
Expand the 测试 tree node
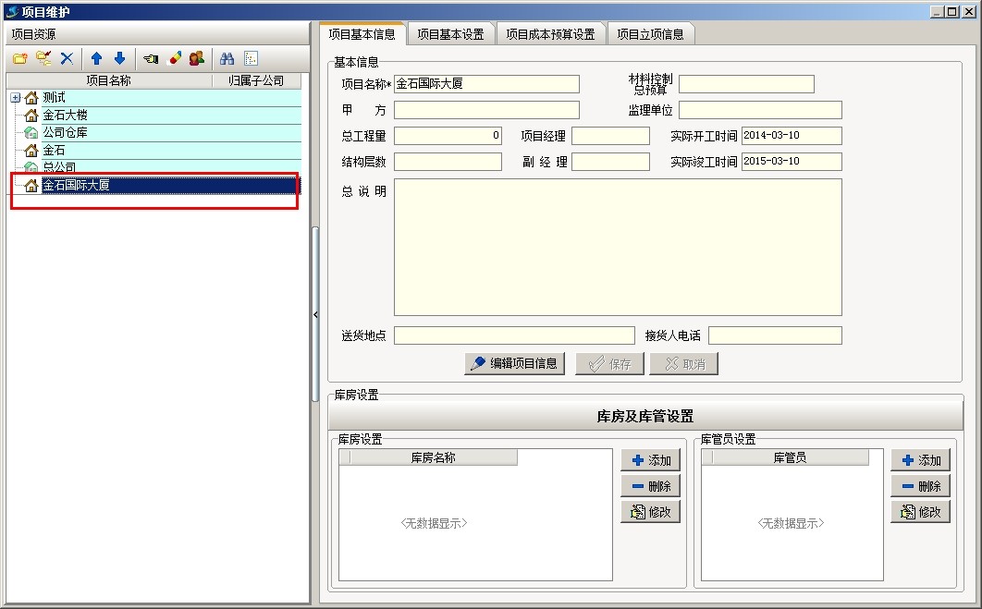[x=15, y=98]
